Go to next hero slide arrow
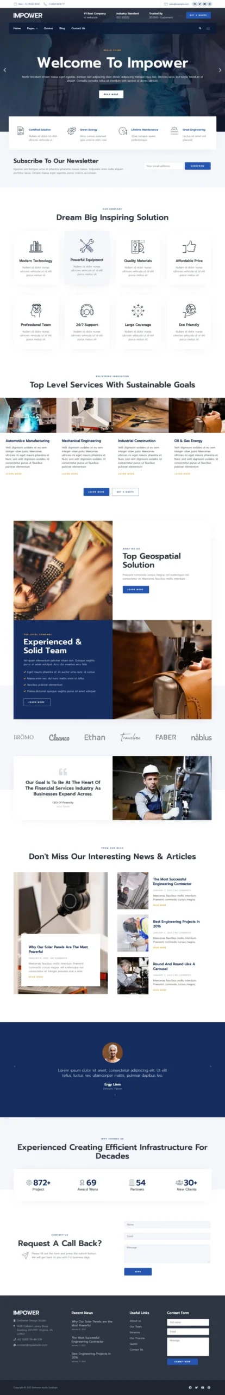This screenshot has width=225, height=1395. 220,70
